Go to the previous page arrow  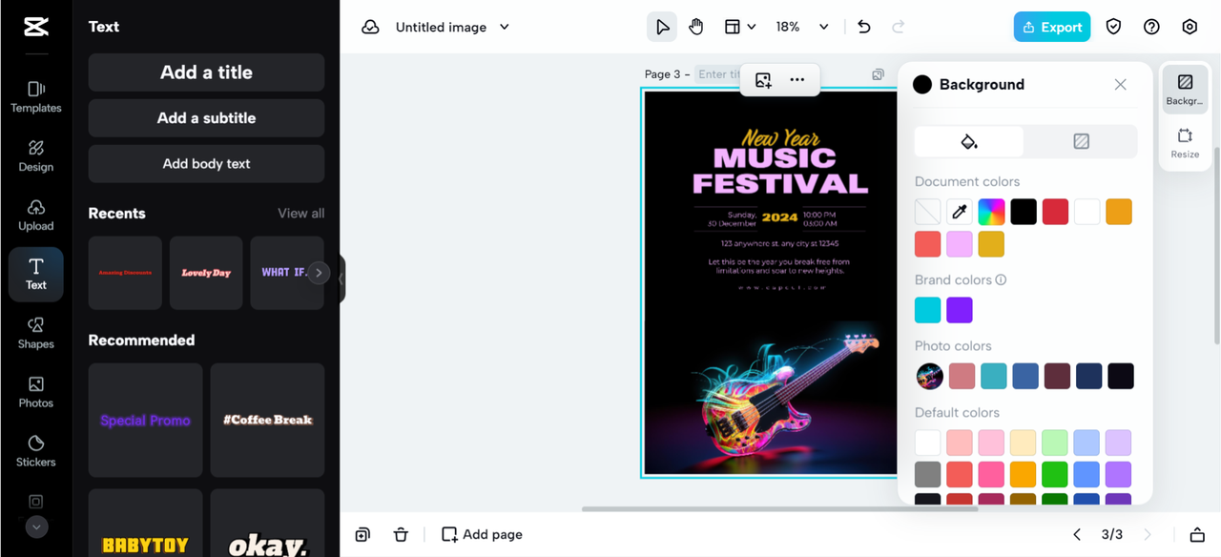1077,535
